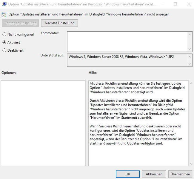Click inside the Kommentar text field

click(127, 41)
